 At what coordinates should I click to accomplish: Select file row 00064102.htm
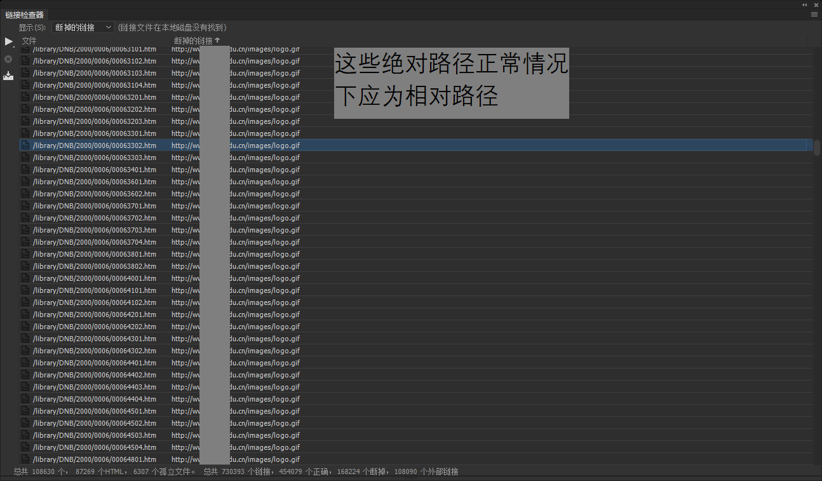416,302
